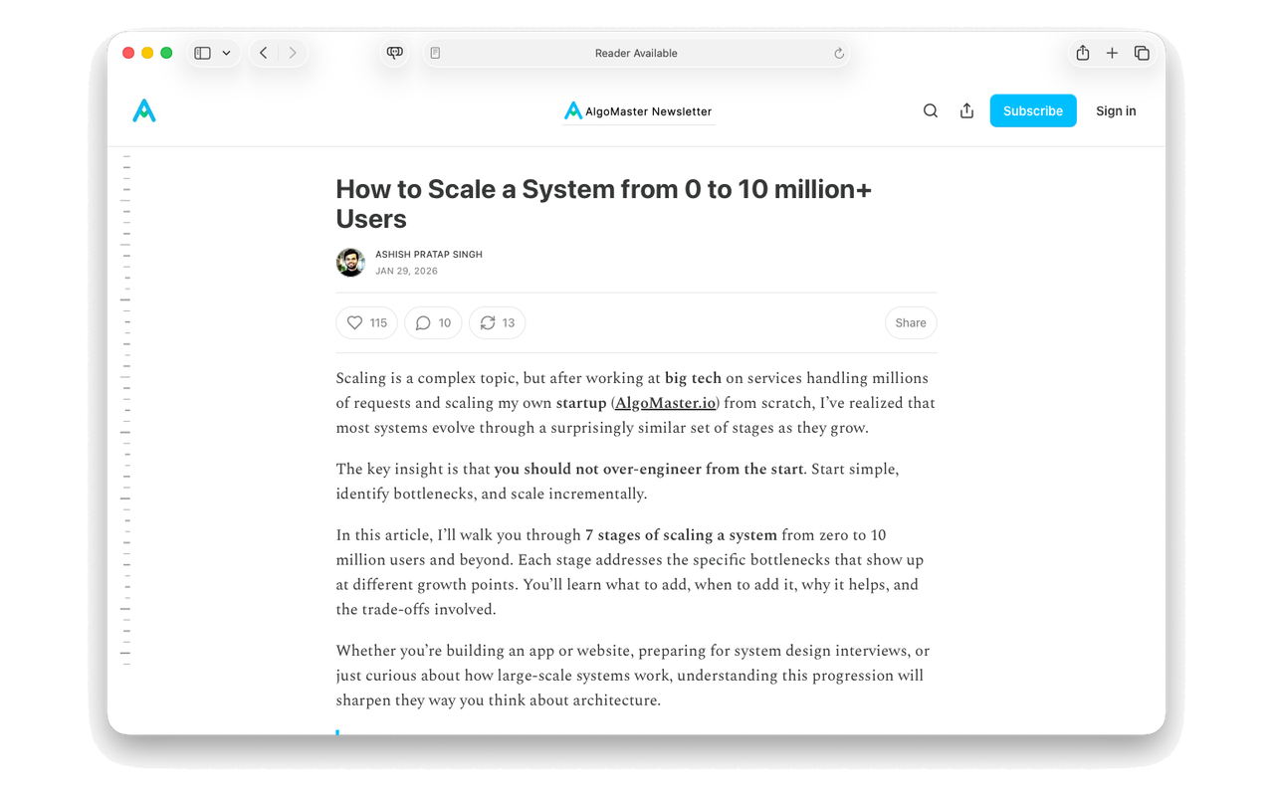Go back using the back arrow
1274x796 pixels.
(x=263, y=52)
